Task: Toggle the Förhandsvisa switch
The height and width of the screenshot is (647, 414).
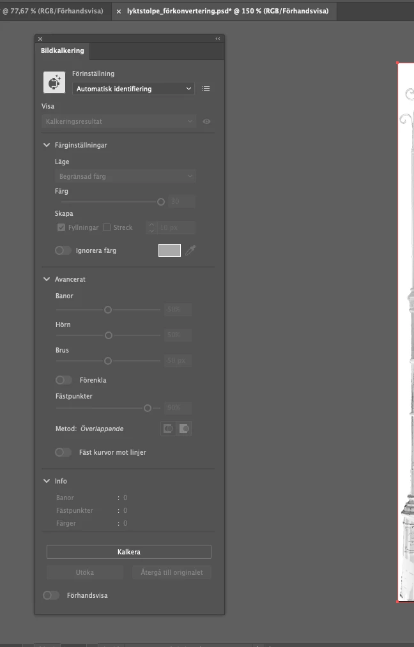Action: (x=51, y=595)
